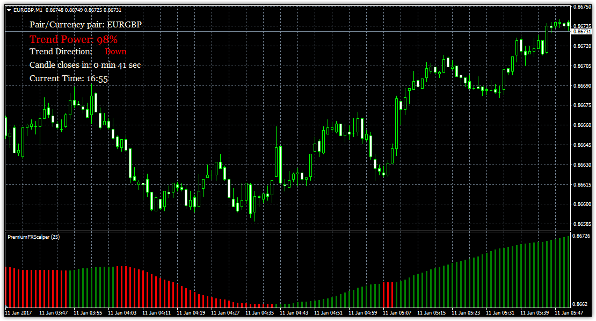Image resolution: width=596 pixels, height=321 pixels.
Task: Click the red Trend Power 98% text
Action: pos(74,39)
